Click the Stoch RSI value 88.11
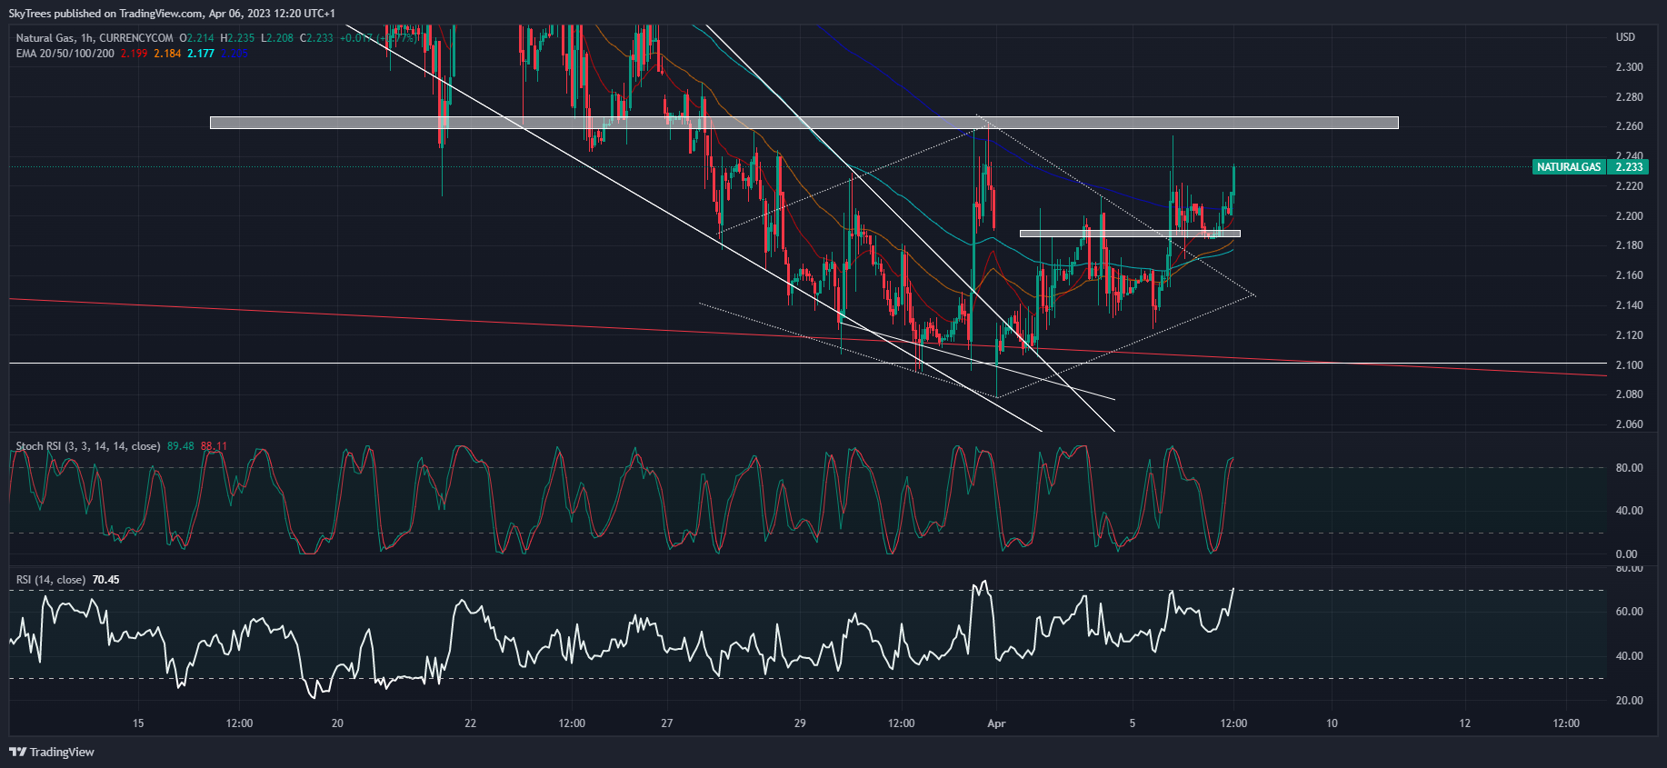1667x768 pixels. [x=215, y=446]
